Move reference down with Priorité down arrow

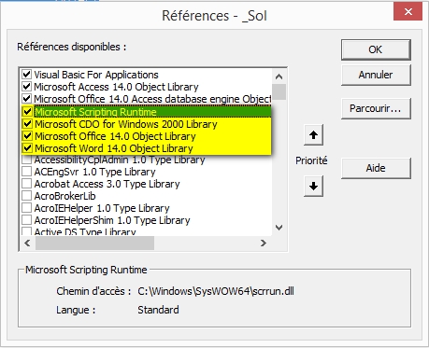pos(313,187)
